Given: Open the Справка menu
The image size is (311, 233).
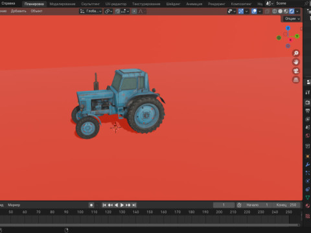Looking at the screenshot, I should pyautogui.click(x=8, y=3).
